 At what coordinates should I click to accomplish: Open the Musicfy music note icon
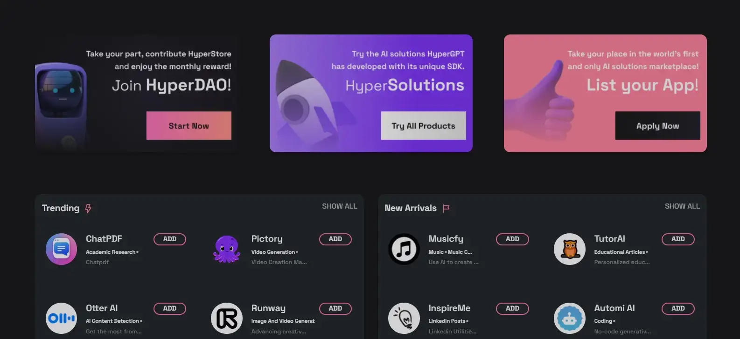[404, 249]
